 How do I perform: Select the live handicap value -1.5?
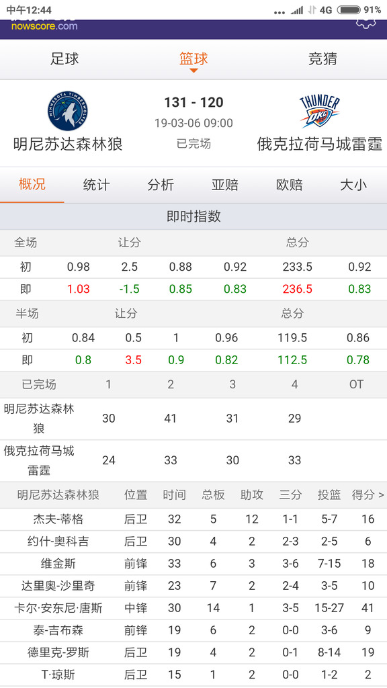coord(130,289)
